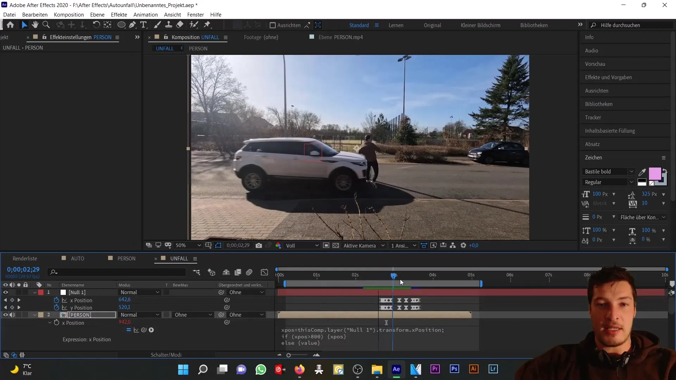Open the Komposition menu
The height and width of the screenshot is (380, 676).
pos(69,15)
